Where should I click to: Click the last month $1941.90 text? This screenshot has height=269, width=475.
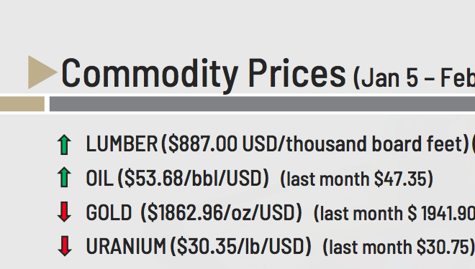click(394, 213)
